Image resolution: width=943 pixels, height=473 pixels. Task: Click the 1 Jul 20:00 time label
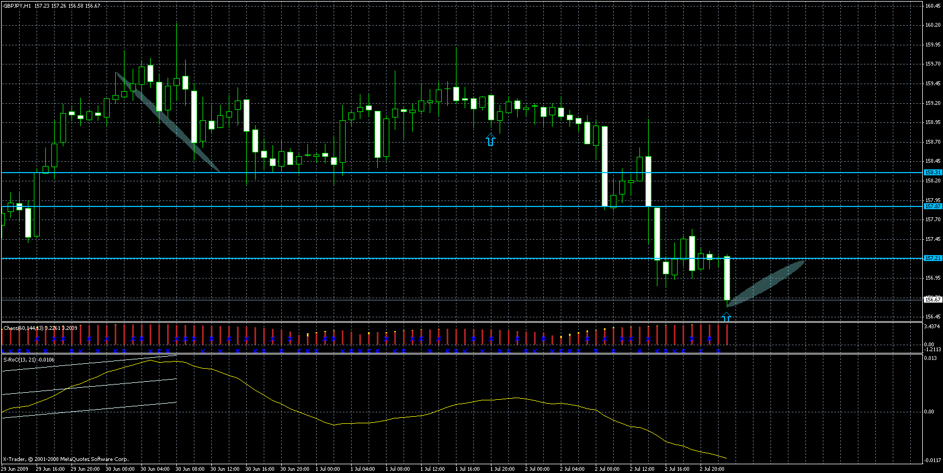pos(503,469)
